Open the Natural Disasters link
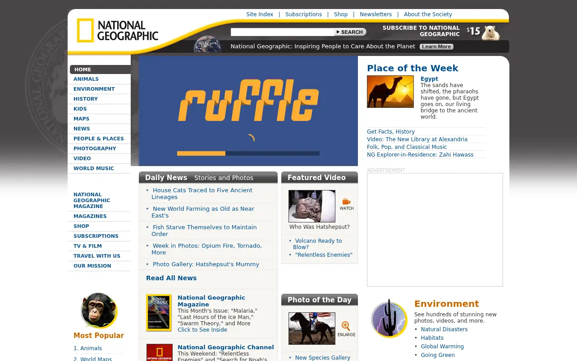The image size is (577, 361). [x=444, y=329]
